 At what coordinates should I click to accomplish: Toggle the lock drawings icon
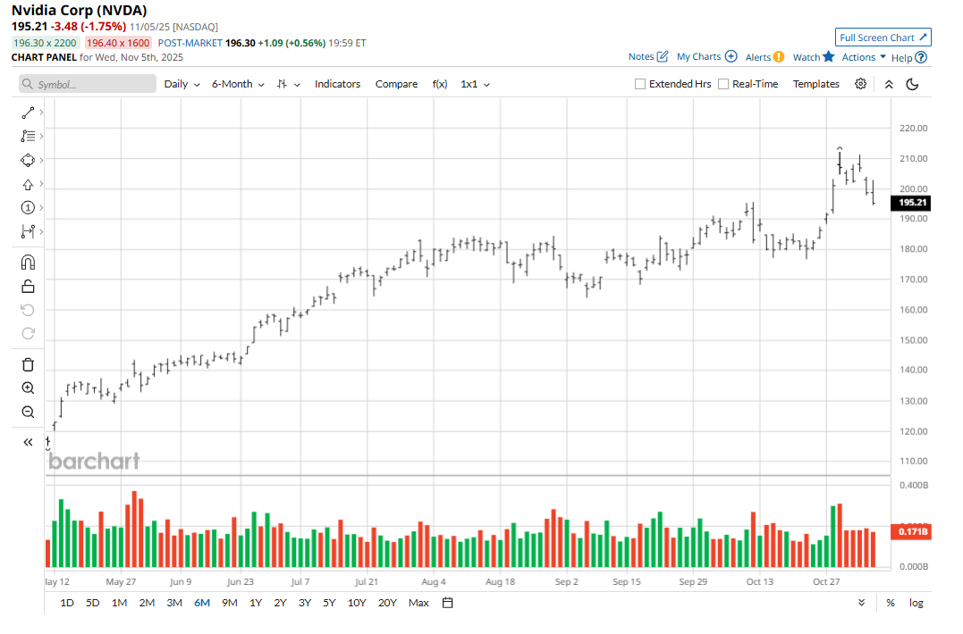click(28, 287)
